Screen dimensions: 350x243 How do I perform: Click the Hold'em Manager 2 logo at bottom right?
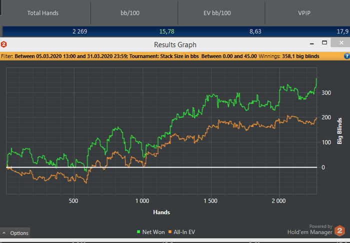click(x=339, y=230)
